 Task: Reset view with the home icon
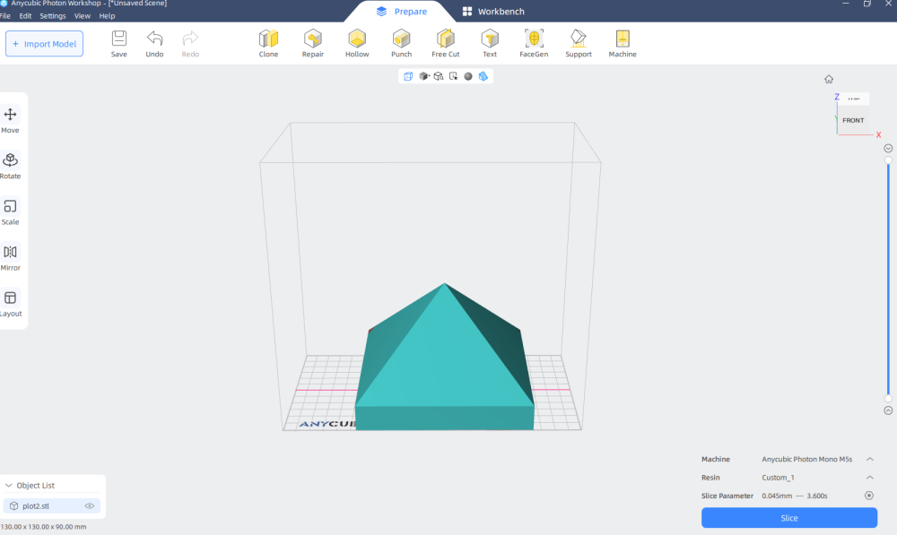coord(829,80)
